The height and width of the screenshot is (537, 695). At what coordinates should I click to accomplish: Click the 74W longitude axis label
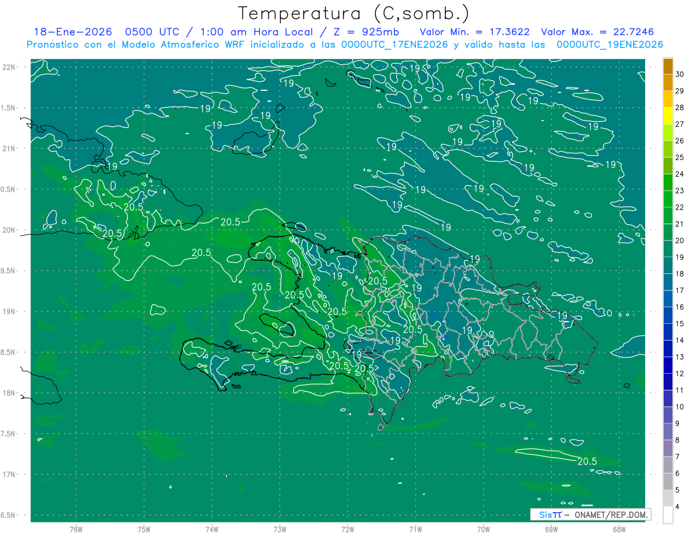coord(211,529)
